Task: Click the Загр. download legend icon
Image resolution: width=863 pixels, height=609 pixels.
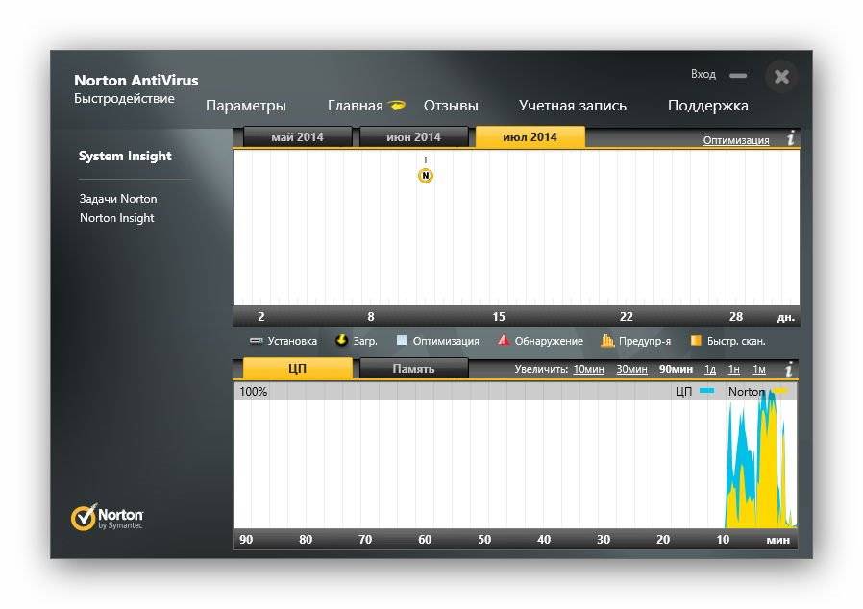Action: coord(341,341)
